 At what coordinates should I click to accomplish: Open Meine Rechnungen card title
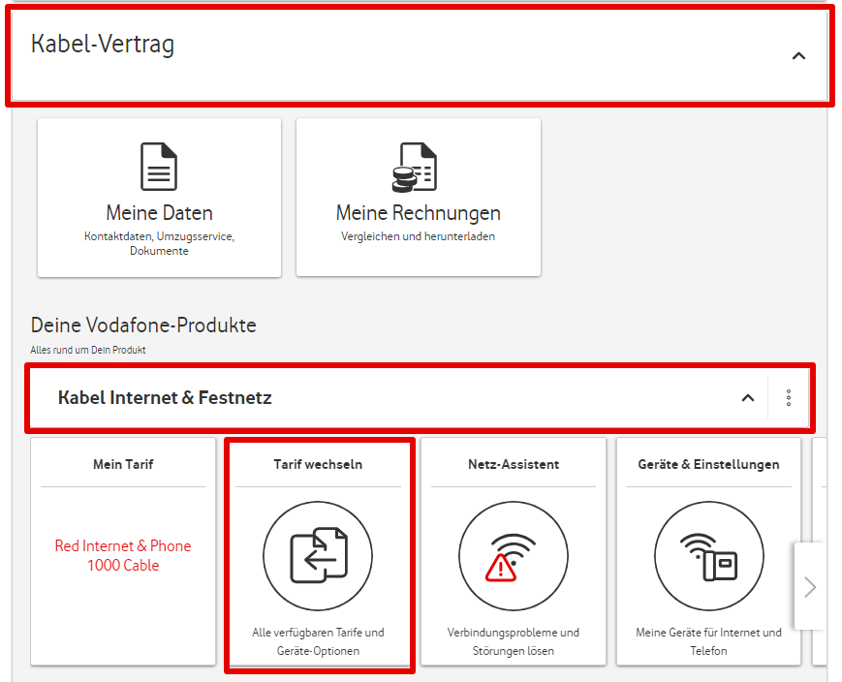[x=418, y=213]
